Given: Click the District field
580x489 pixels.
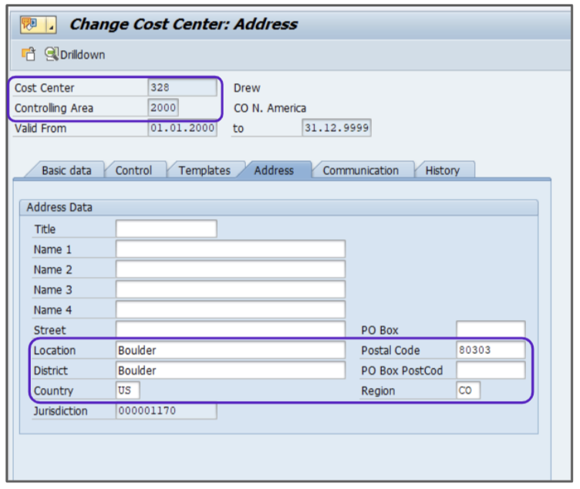Looking at the screenshot, I should point(230,370).
